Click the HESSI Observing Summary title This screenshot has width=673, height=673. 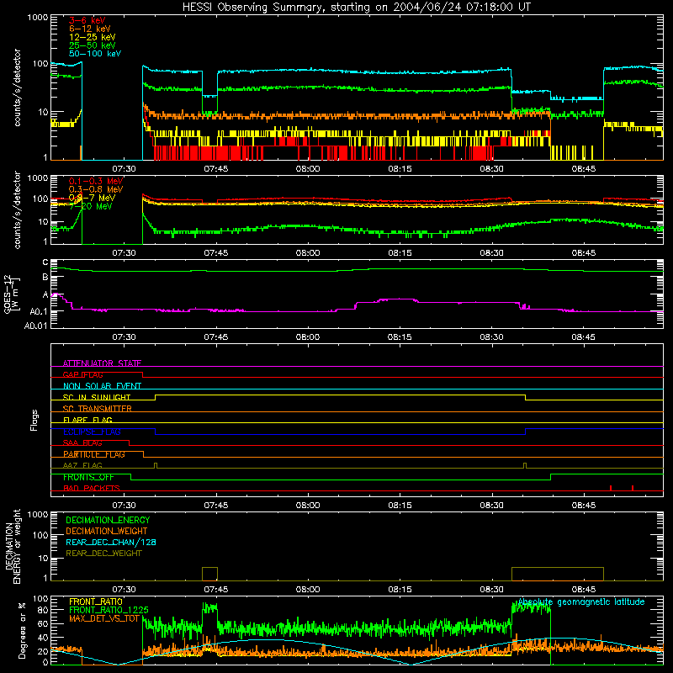(x=356, y=8)
